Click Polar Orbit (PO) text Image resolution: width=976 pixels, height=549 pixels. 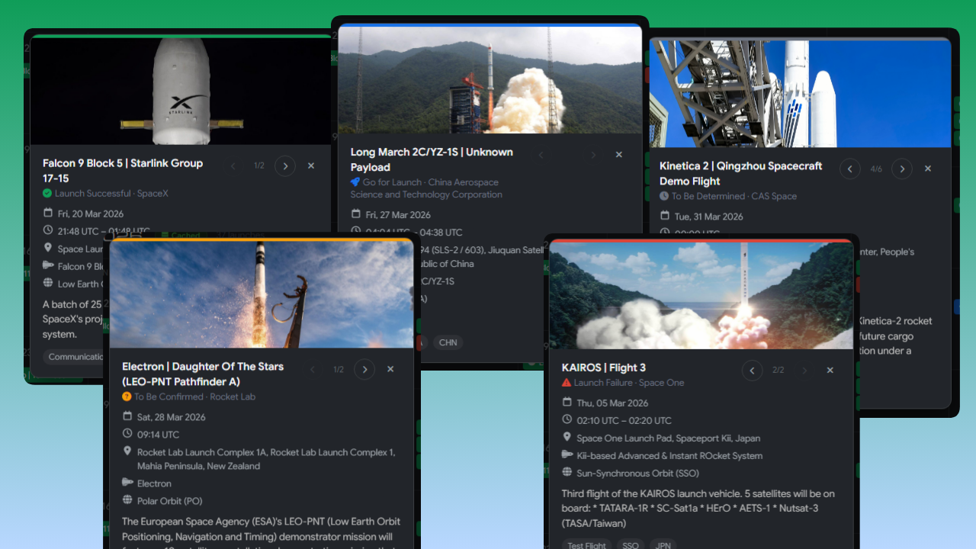(x=170, y=501)
